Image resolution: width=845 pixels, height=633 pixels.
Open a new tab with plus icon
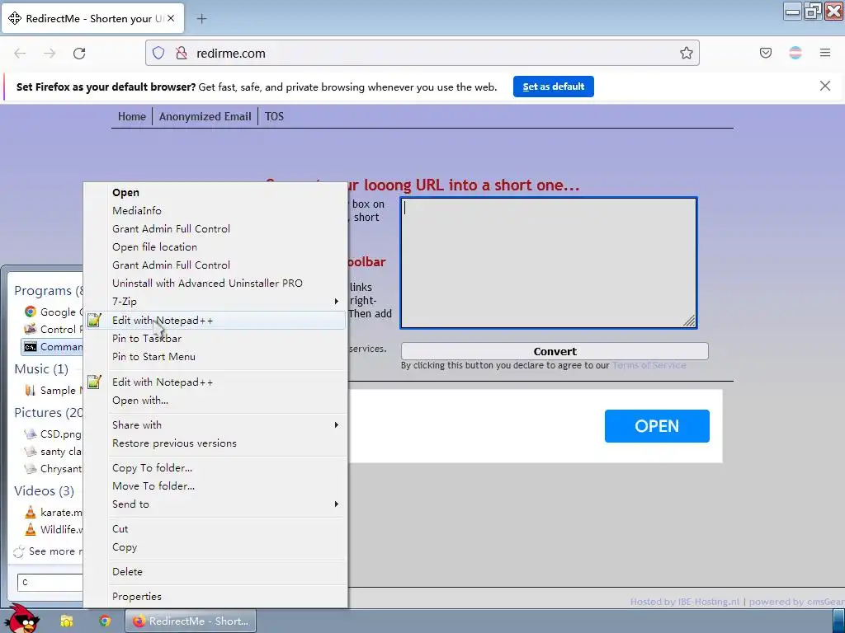pos(201,19)
